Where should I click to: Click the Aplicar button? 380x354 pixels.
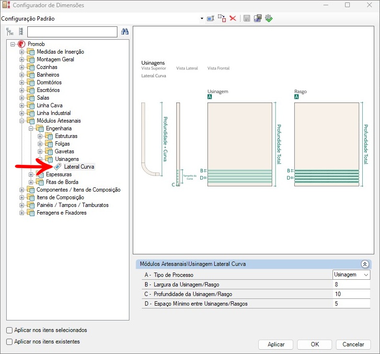tap(276, 344)
